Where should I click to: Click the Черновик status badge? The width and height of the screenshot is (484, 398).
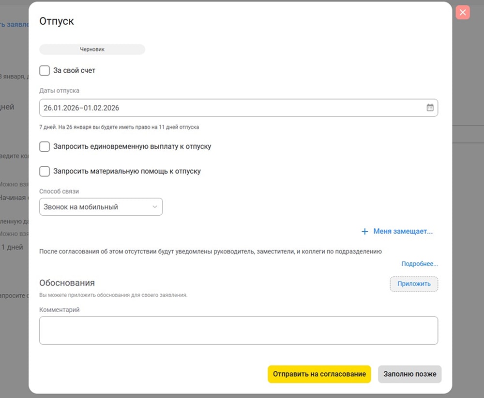click(92, 49)
